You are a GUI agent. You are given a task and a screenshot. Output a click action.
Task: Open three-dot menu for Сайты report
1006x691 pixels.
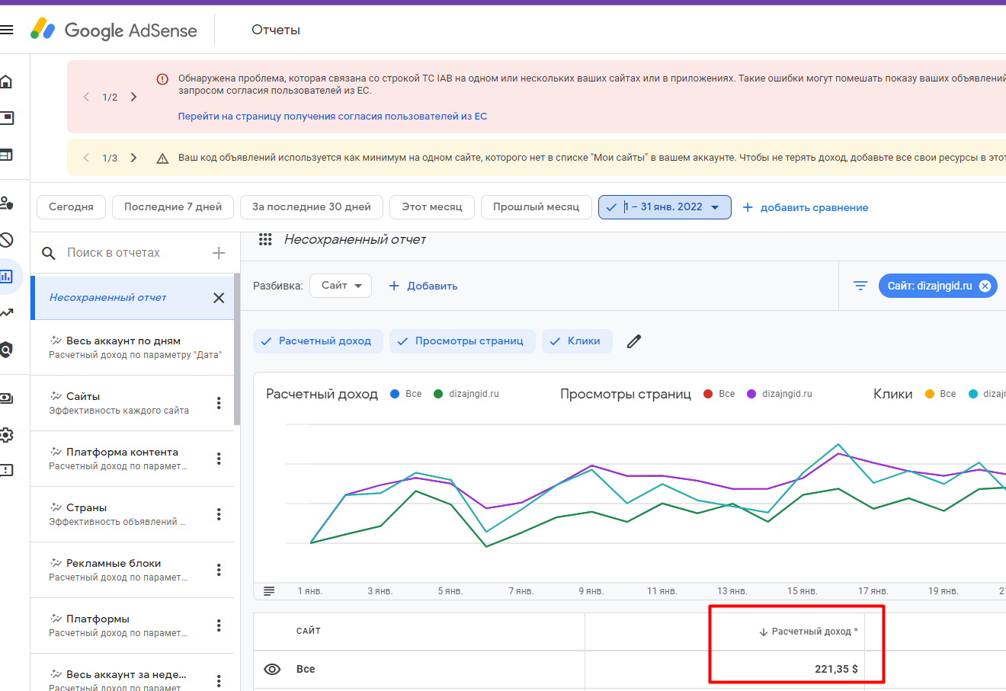[219, 403]
